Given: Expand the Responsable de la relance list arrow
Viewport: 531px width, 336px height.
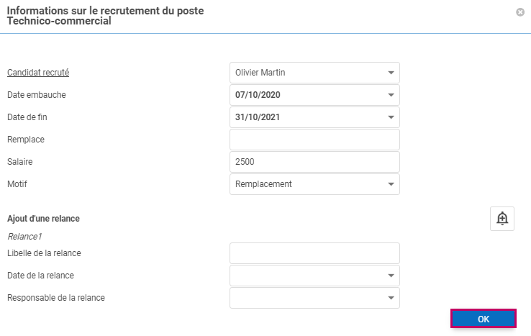Looking at the screenshot, I should point(391,298).
